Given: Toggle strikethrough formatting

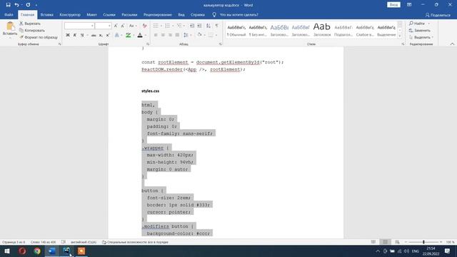Looking at the screenshot, I should click(94, 35).
